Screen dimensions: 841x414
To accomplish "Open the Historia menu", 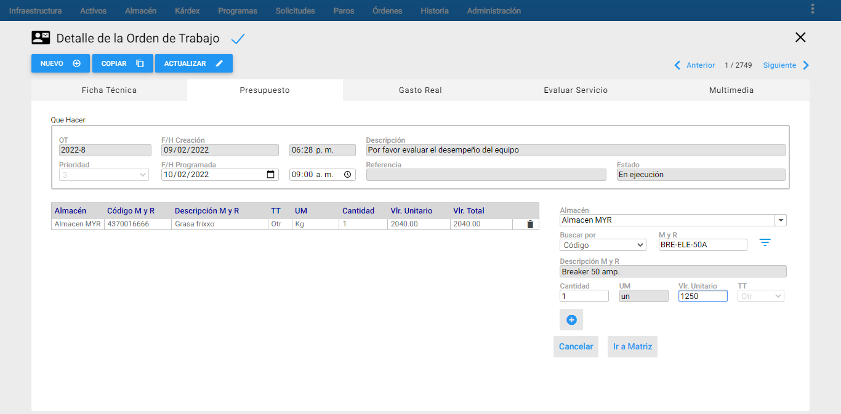I will click(435, 10).
